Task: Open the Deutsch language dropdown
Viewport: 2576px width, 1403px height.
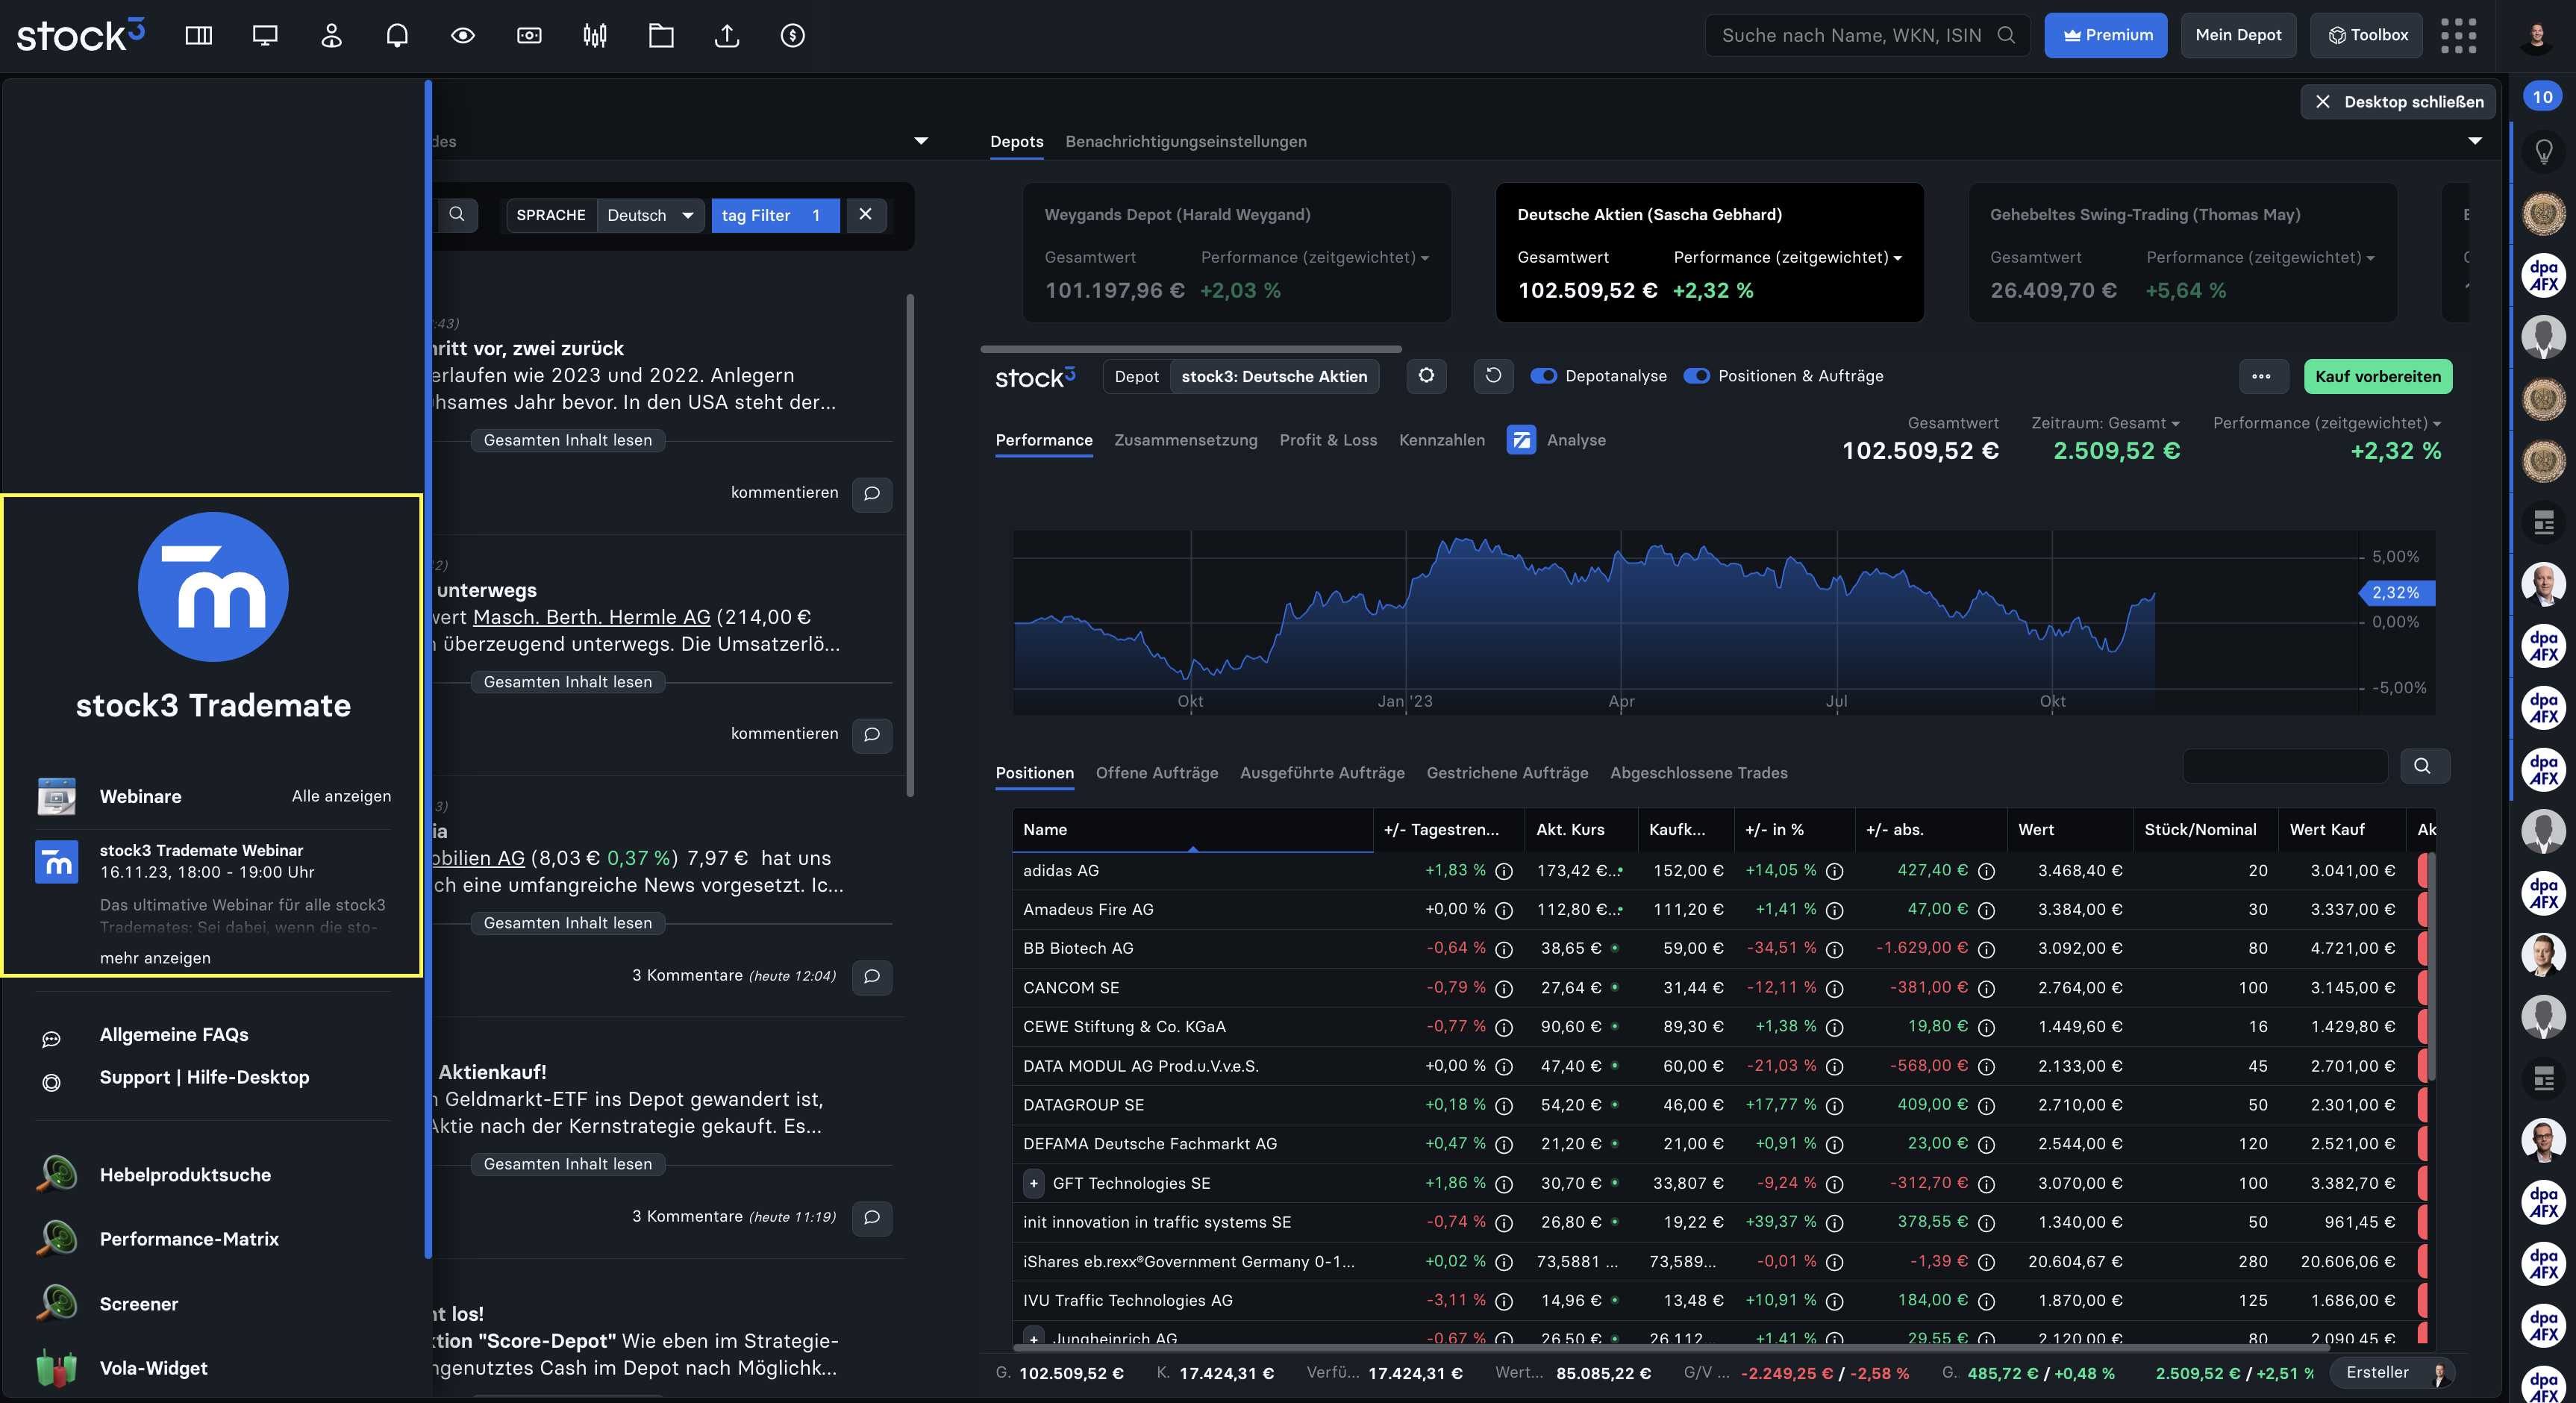Action: pyautogui.click(x=650, y=215)
